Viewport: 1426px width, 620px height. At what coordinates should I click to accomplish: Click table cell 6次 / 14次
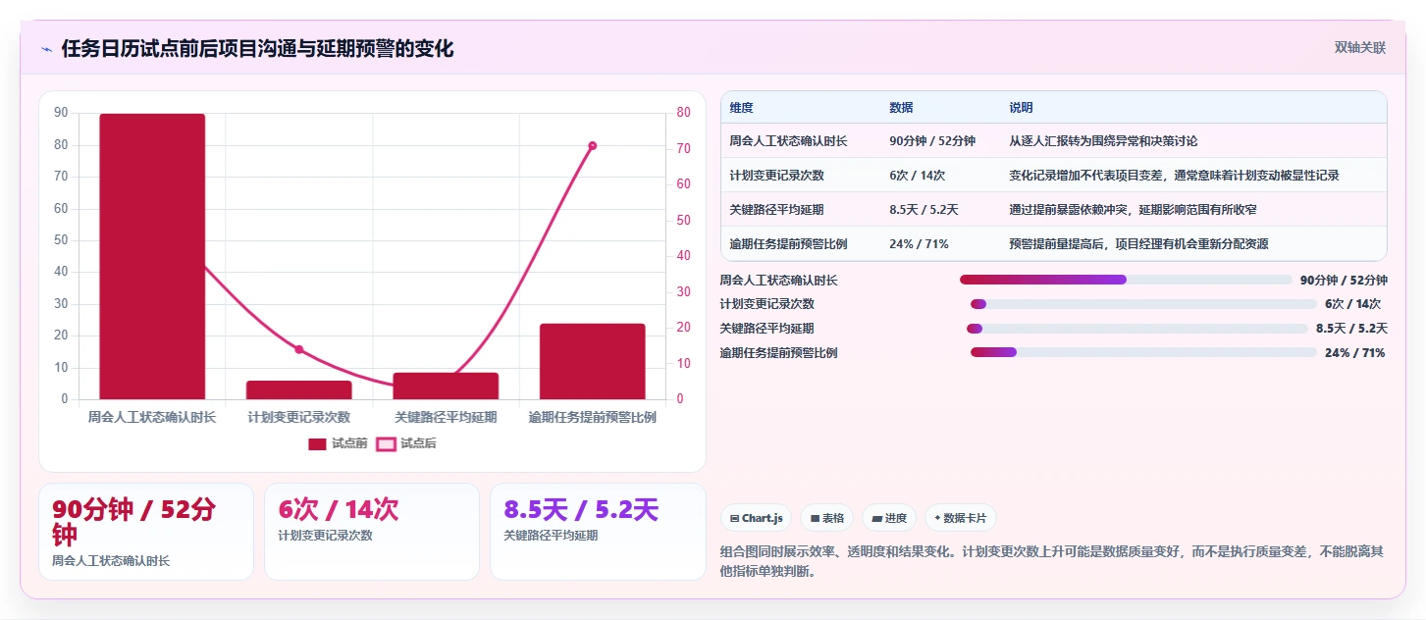[x=917, y=176]
